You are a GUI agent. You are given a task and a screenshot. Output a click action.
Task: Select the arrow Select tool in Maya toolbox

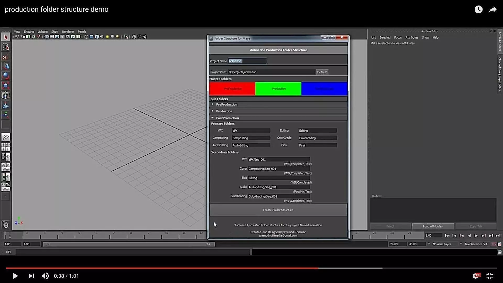tap(6, 37)
